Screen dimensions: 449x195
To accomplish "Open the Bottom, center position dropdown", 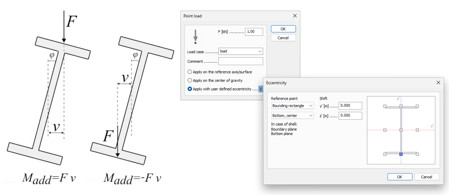I will coord(292,116).
